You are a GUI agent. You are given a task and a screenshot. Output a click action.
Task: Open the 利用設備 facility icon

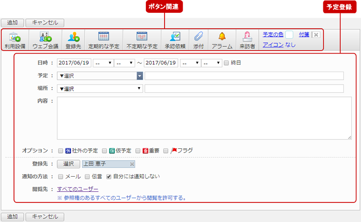point(15,40)
